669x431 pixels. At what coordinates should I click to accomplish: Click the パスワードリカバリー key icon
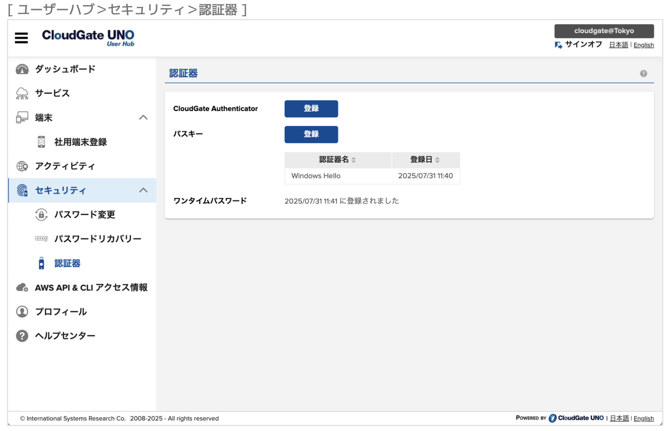(41, 238)
